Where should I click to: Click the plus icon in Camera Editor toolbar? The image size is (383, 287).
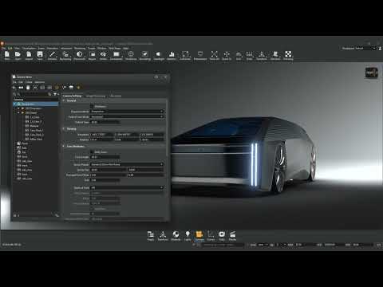point(14,87)
